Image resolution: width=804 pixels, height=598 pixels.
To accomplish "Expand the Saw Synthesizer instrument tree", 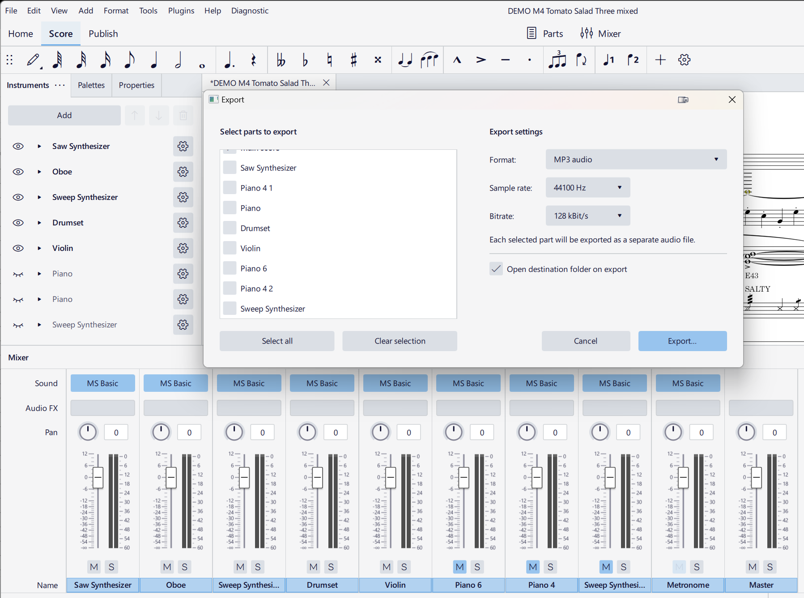I will pyautogui.click(x=39, y=146).
